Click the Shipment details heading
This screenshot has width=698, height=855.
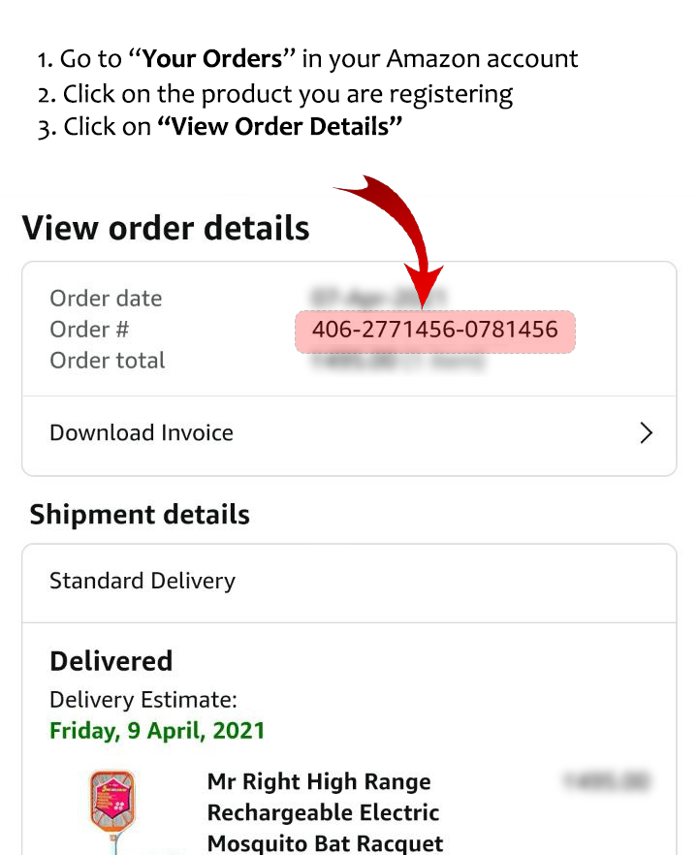coord(140,514)
